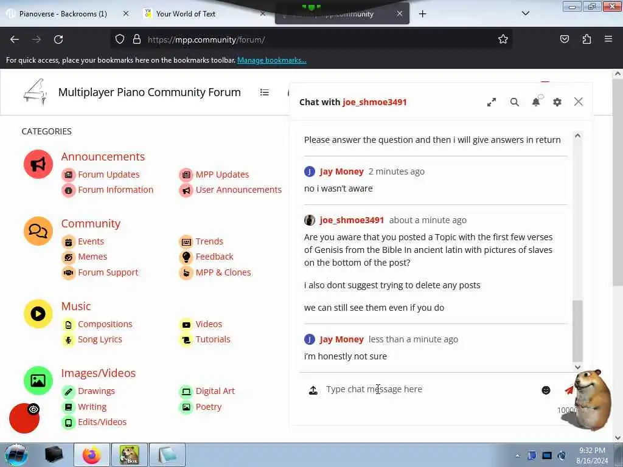623x467 pixels.
Task: Go back to the previous page
Action: 15,40
